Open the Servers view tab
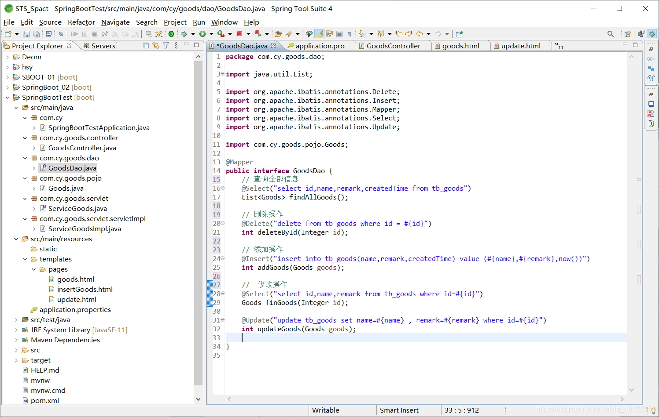This screenshot has width=659, height=417. 99,46
